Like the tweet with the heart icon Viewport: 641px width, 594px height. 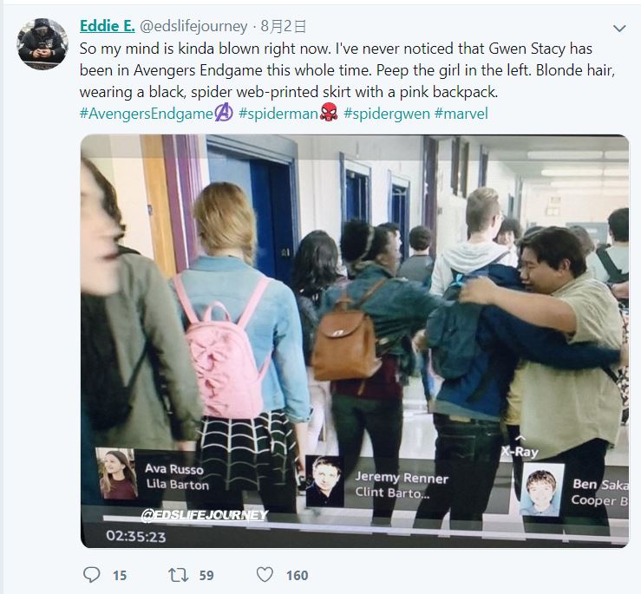[x=265, y=575]
